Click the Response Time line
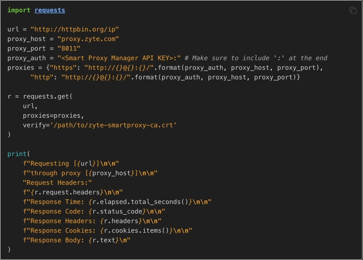Screen dimensions: 363x260 (117, 202)
